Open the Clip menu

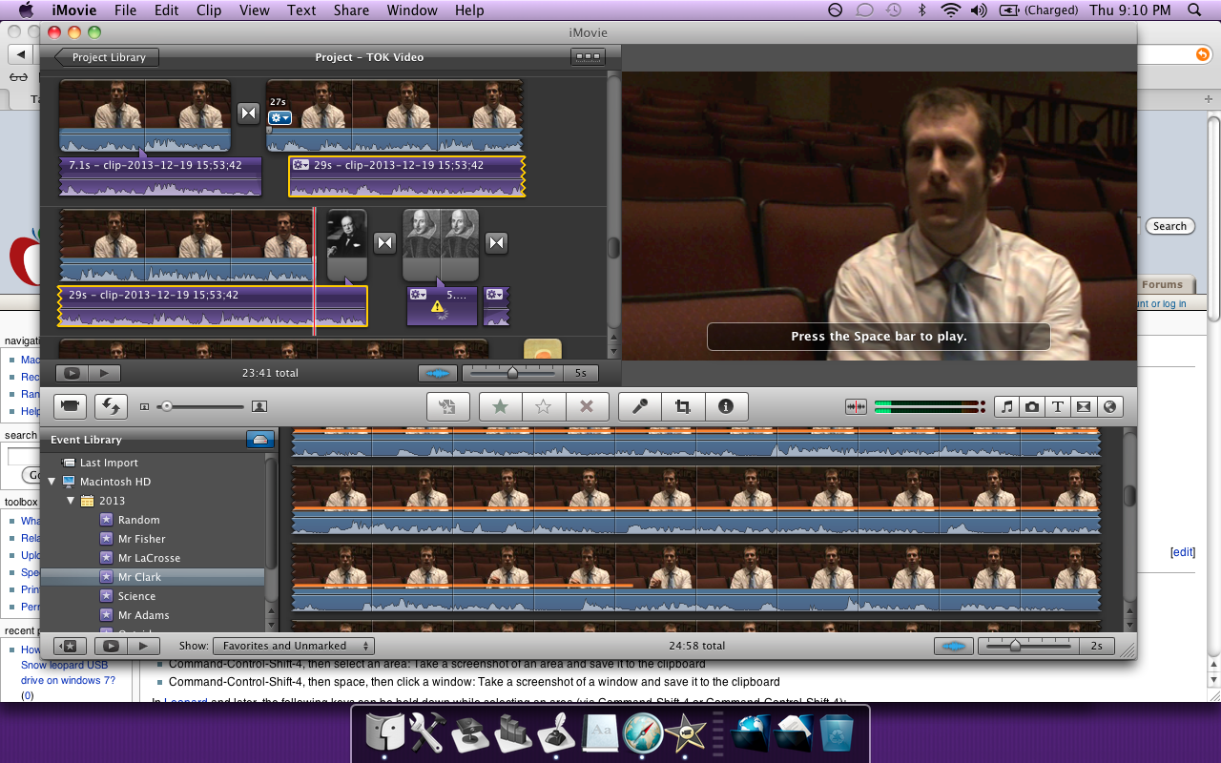click(x=209, y=10)
